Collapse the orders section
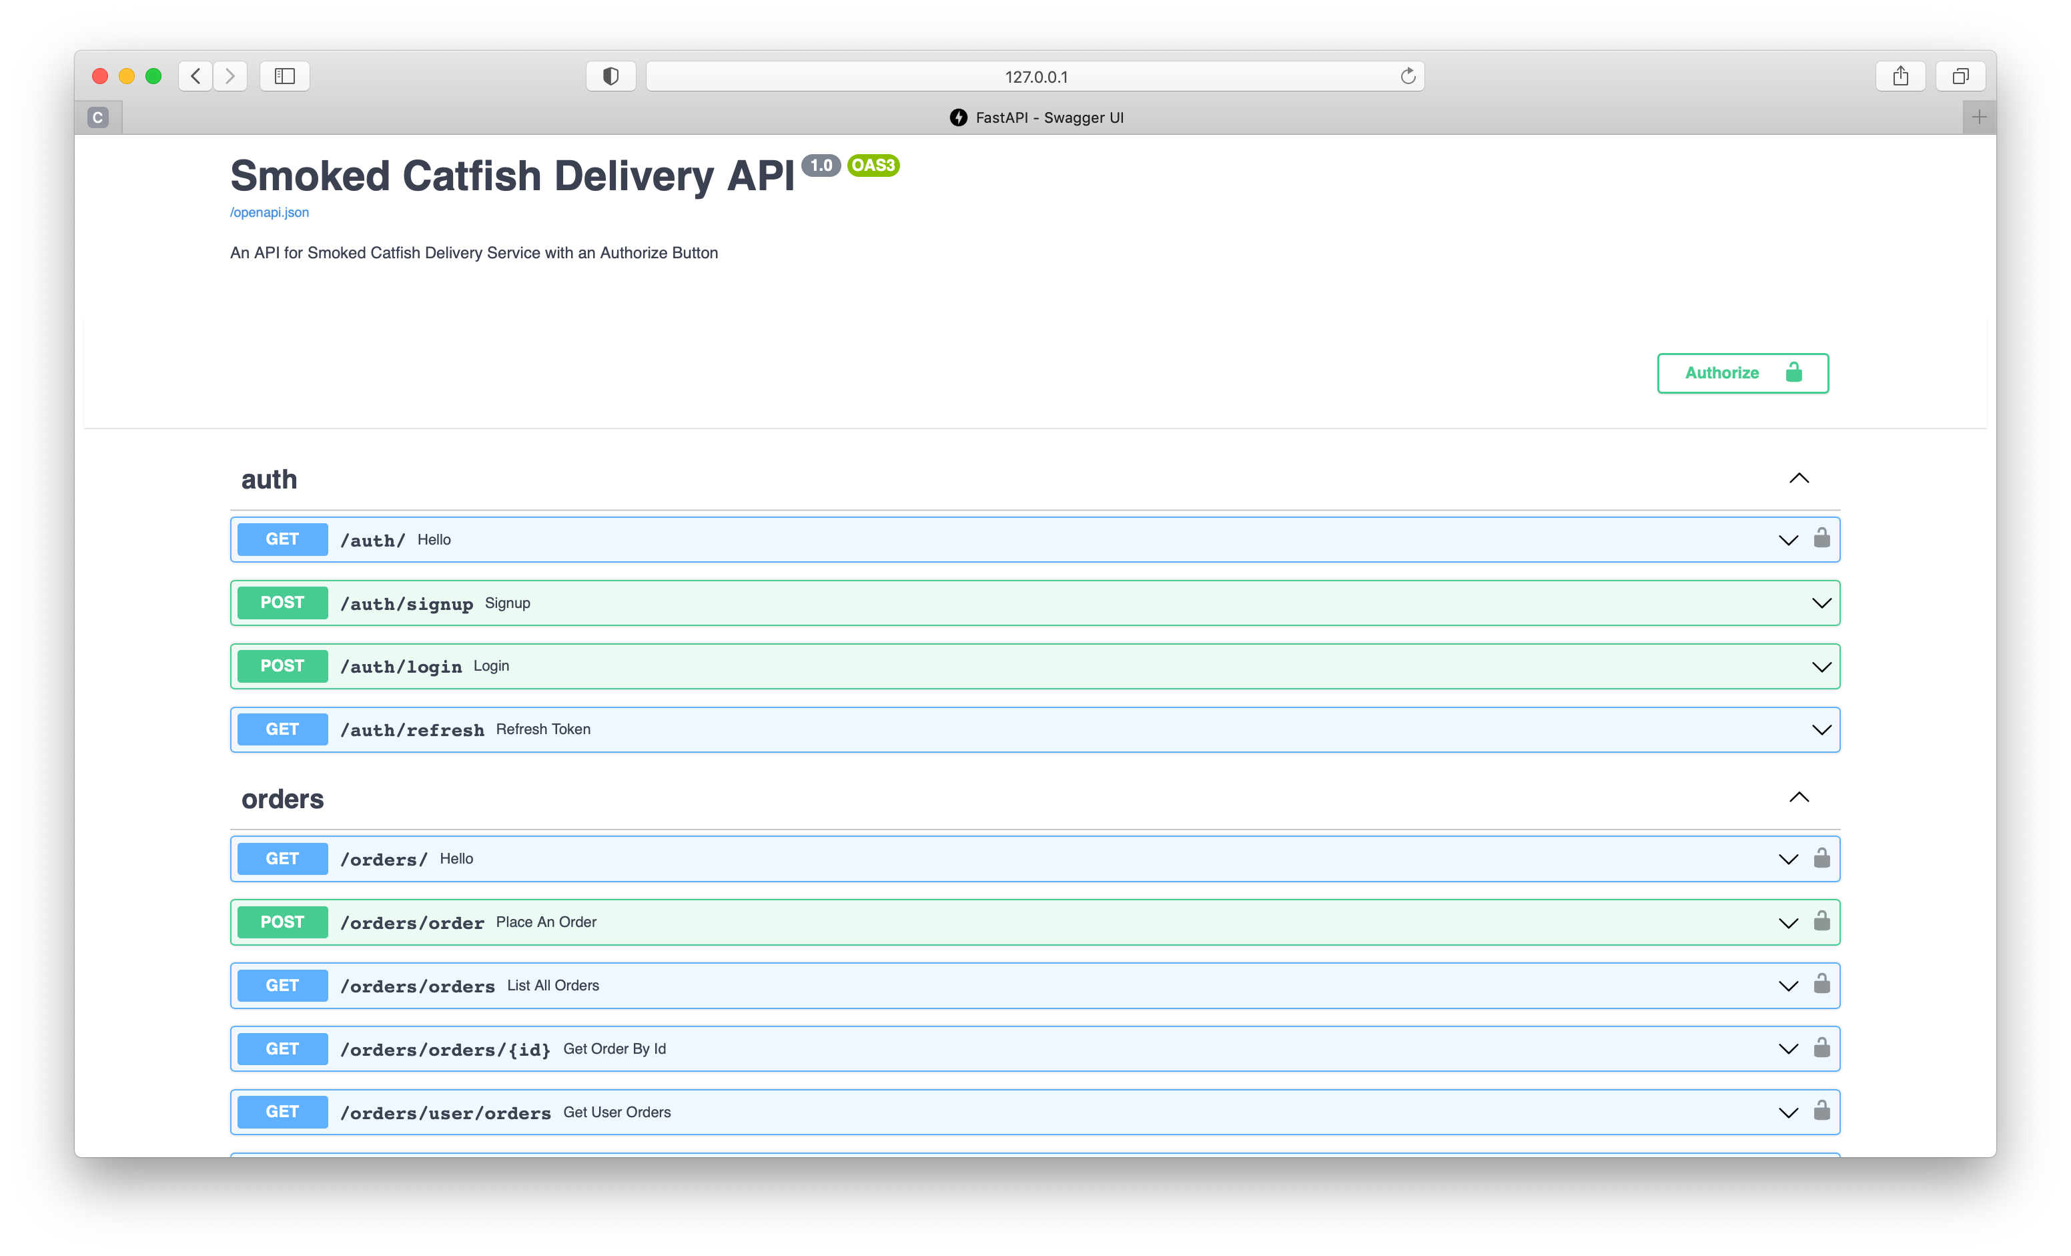2071x1256 pixels. tap(1799, 797)
